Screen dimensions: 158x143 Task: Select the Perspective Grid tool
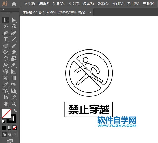(x=14, y=71)
